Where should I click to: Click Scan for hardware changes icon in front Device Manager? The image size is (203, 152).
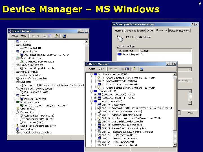click(142, 69)
